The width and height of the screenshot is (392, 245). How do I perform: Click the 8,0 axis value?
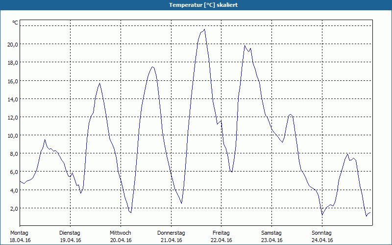pos(14,154)
